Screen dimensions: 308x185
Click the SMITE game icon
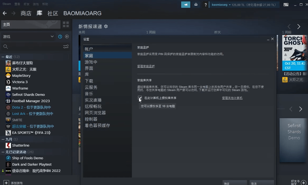8,120
